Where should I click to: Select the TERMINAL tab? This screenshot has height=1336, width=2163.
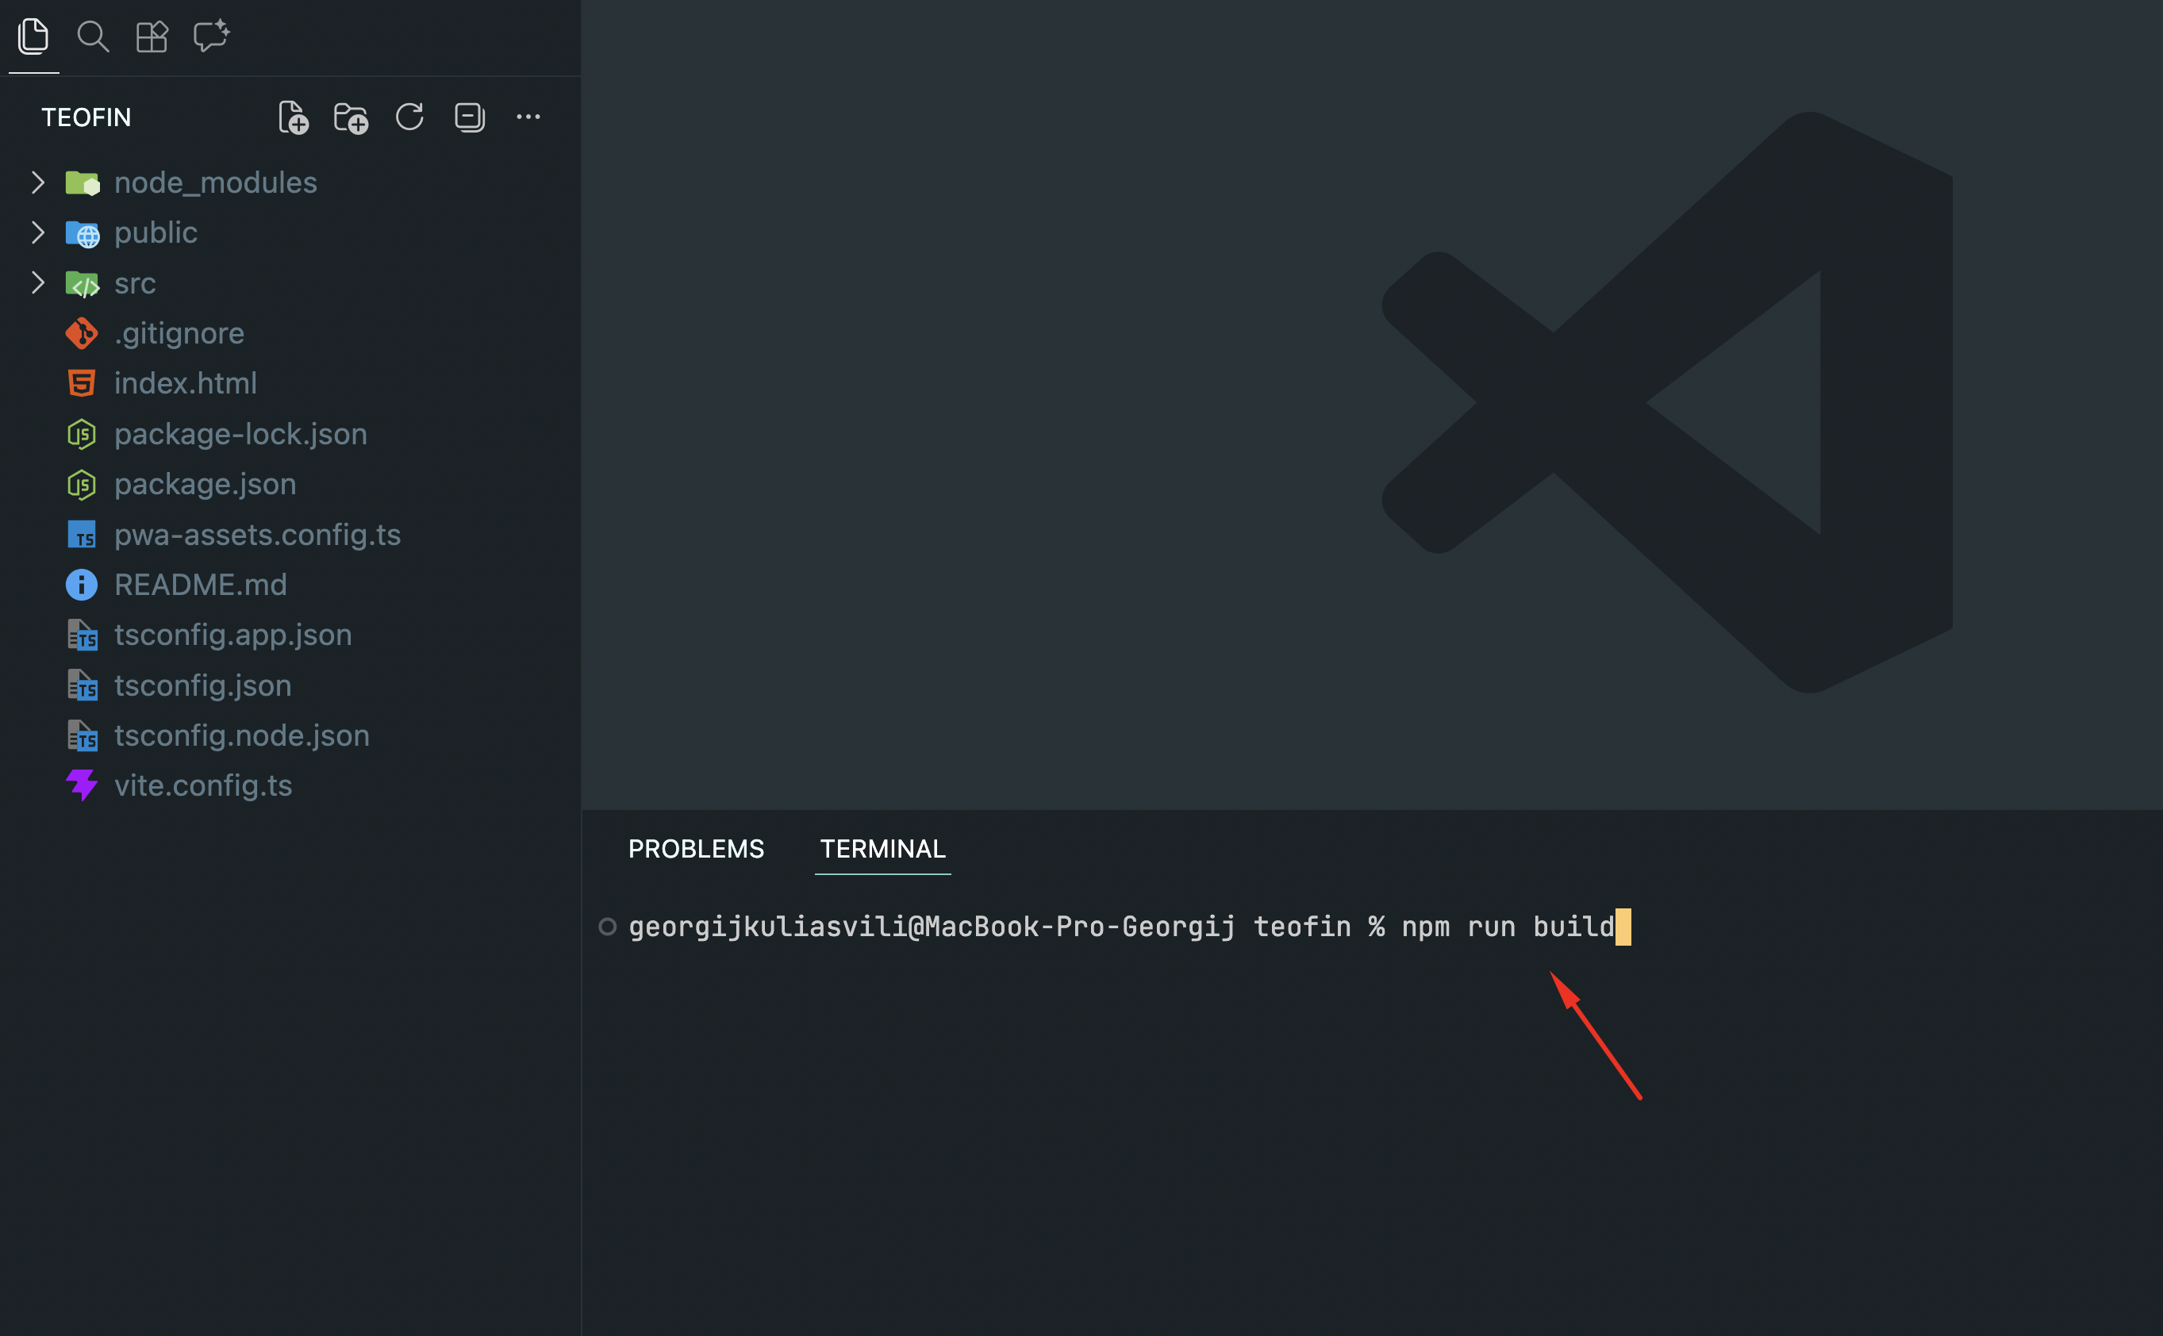point(882,849)
